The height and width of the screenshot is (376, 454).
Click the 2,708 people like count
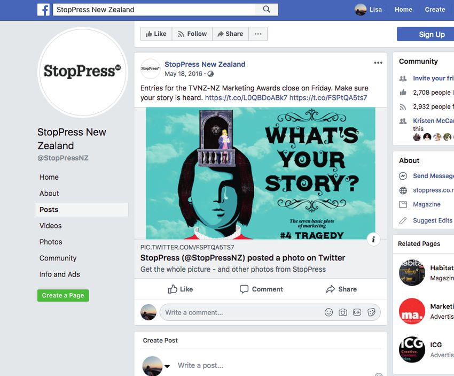[434, 93]
